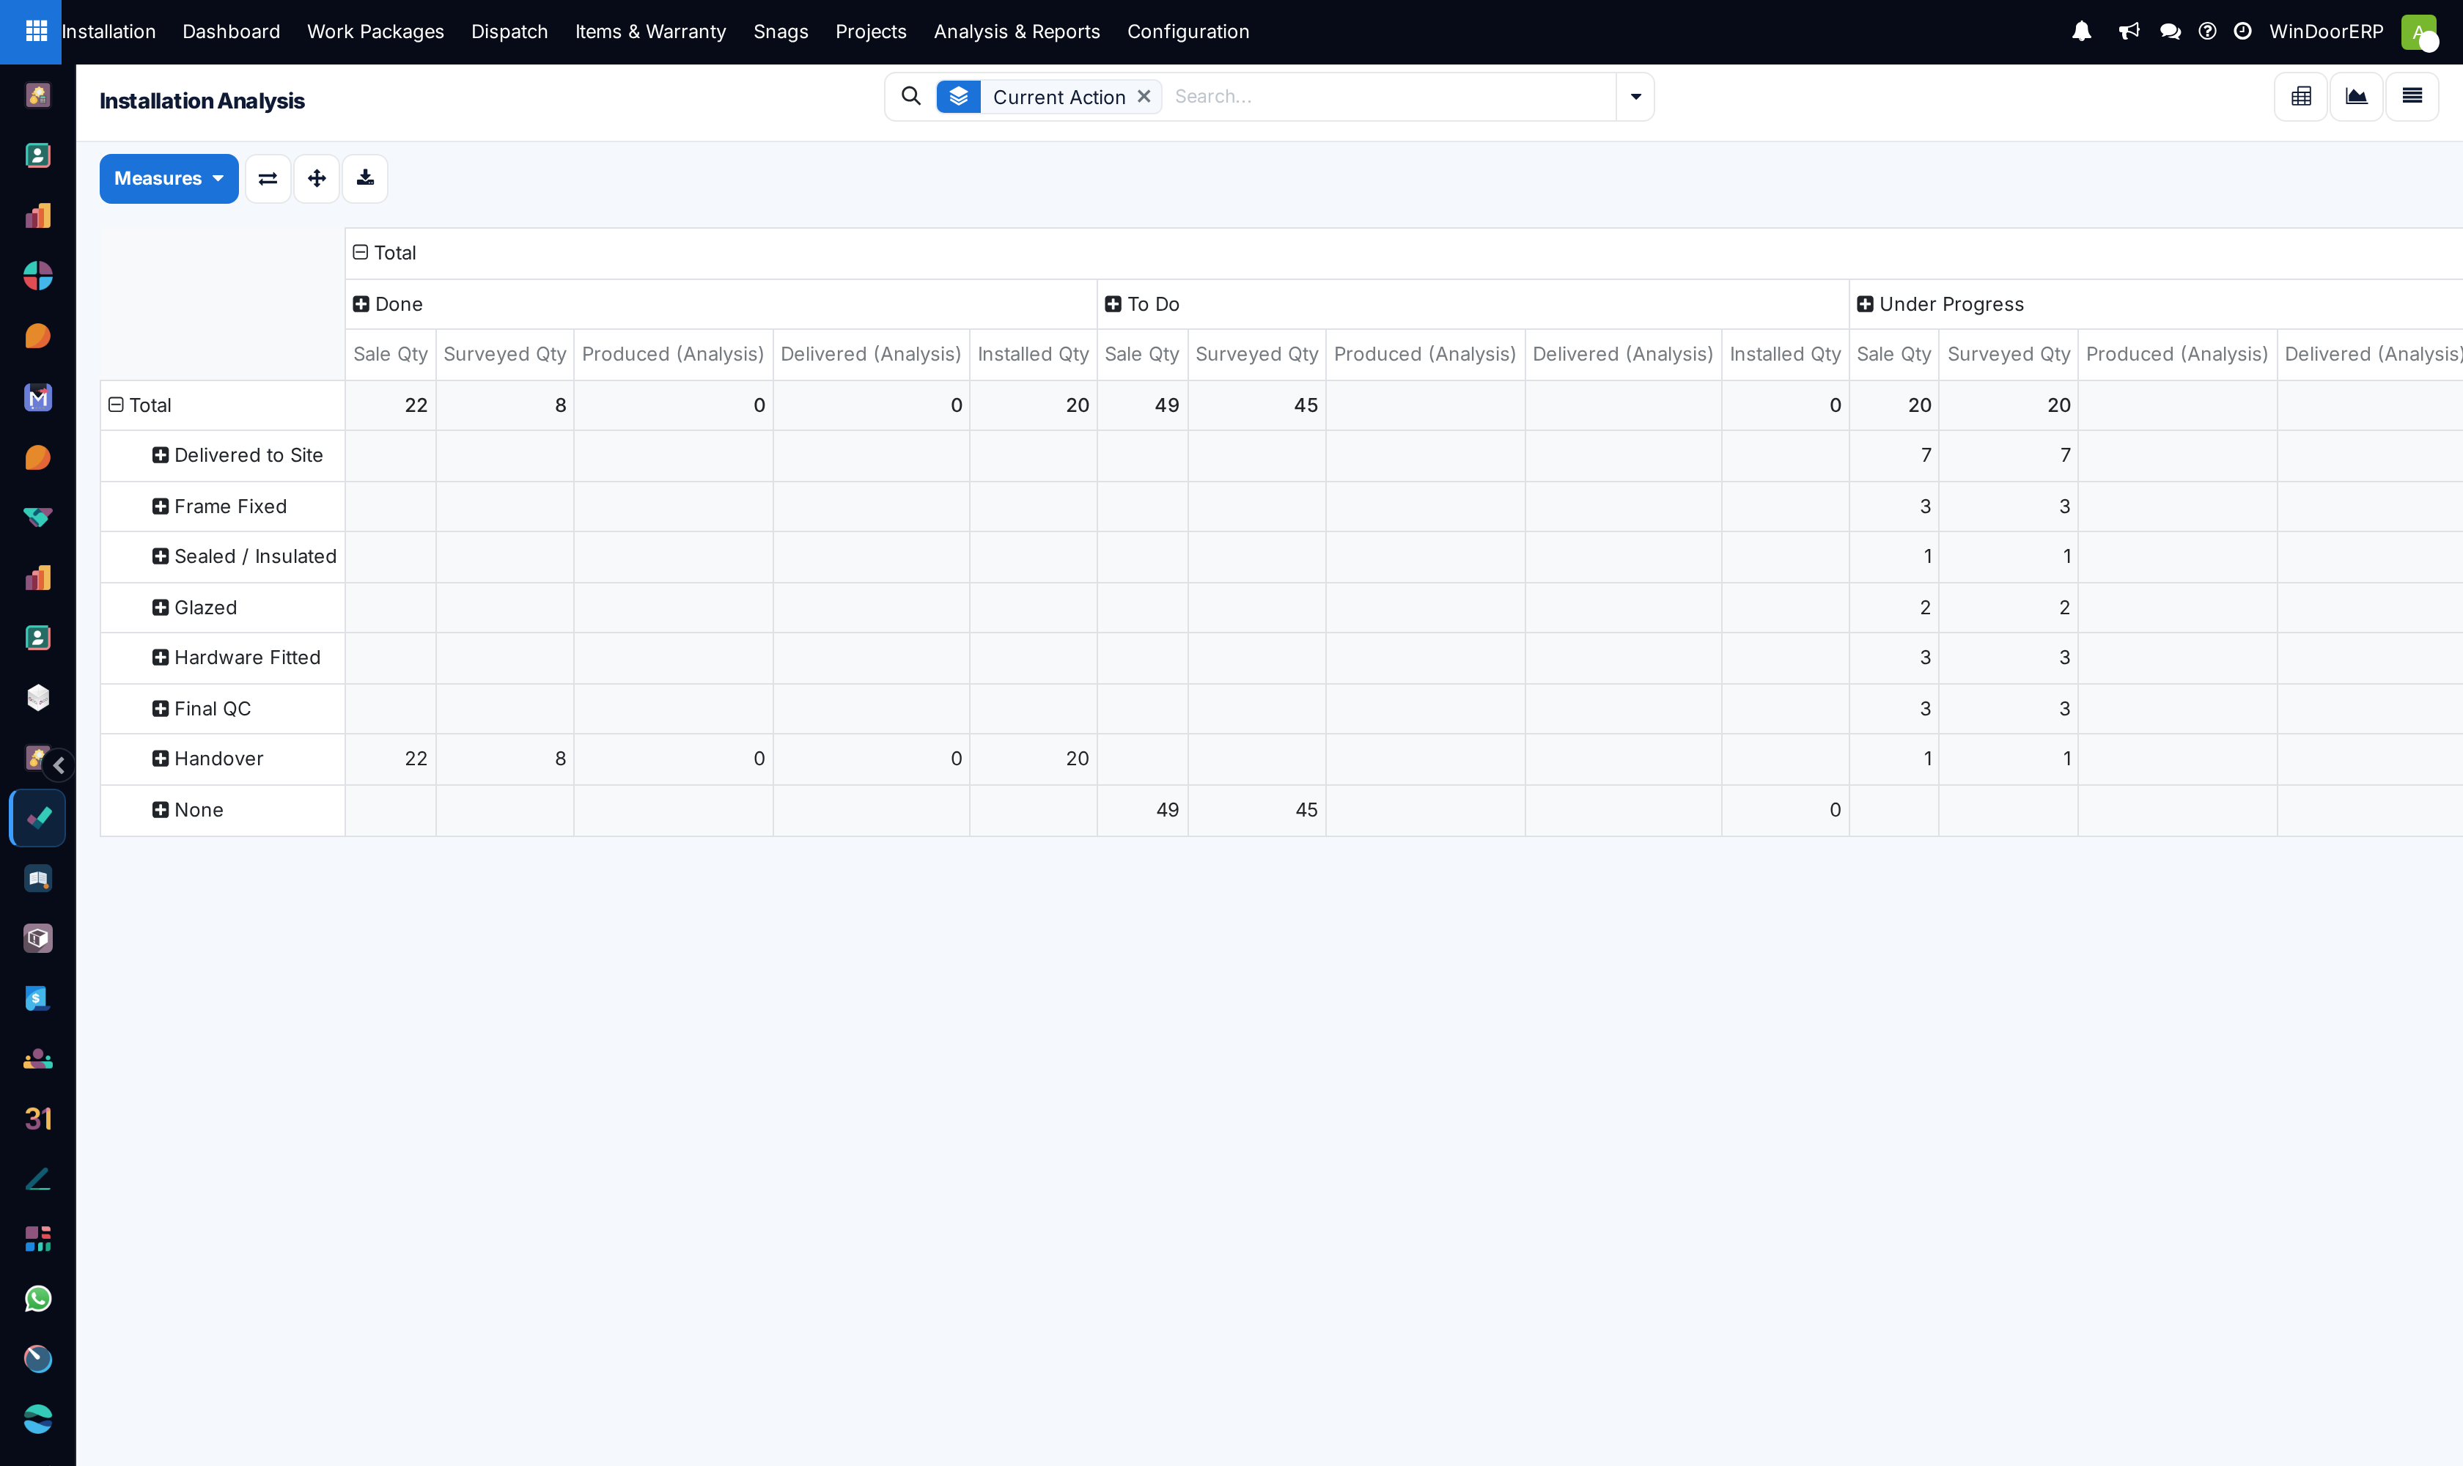The height and width of the screenshot is (1466, 2463).
Task: Open the WhatsApp sidebar app
Action: pyautogui.click(x=37, y=1298)
